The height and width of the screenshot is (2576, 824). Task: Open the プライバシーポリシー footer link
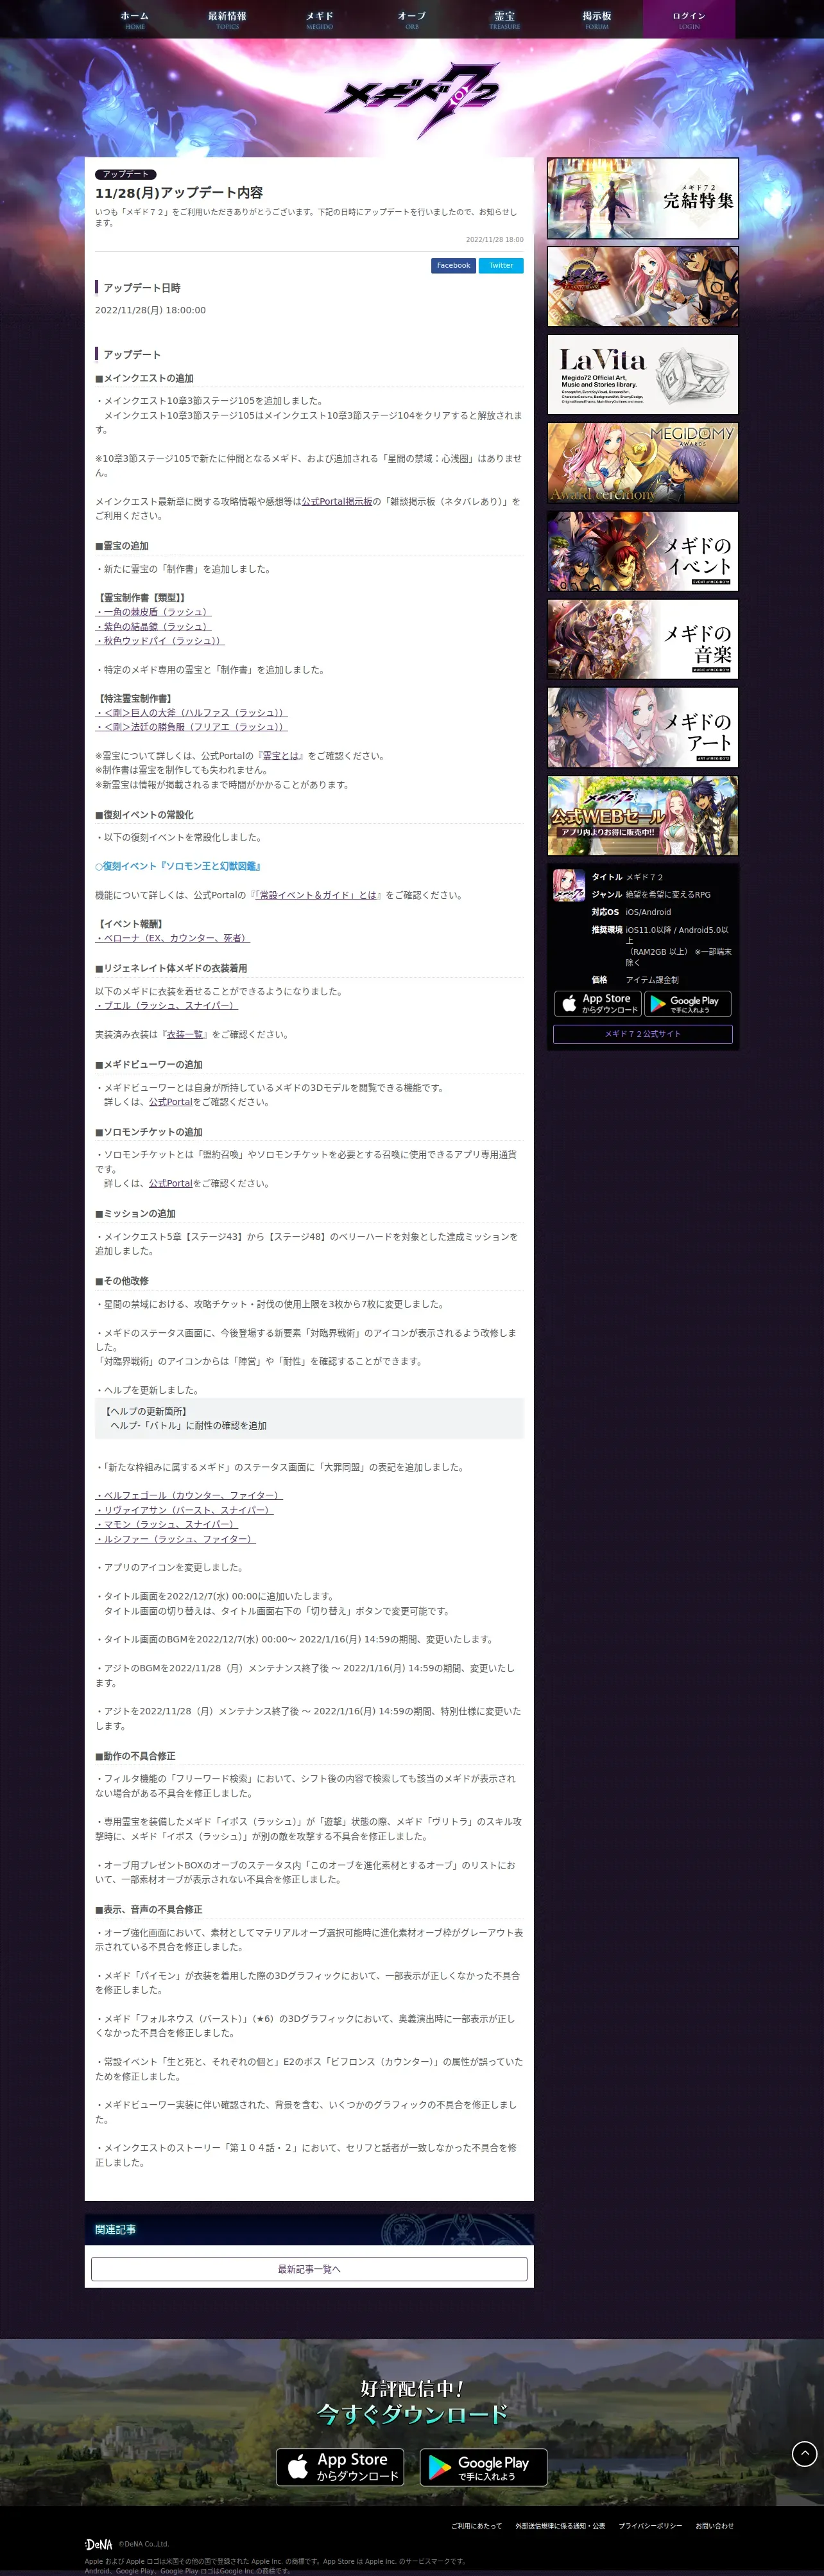[650, 2526]
